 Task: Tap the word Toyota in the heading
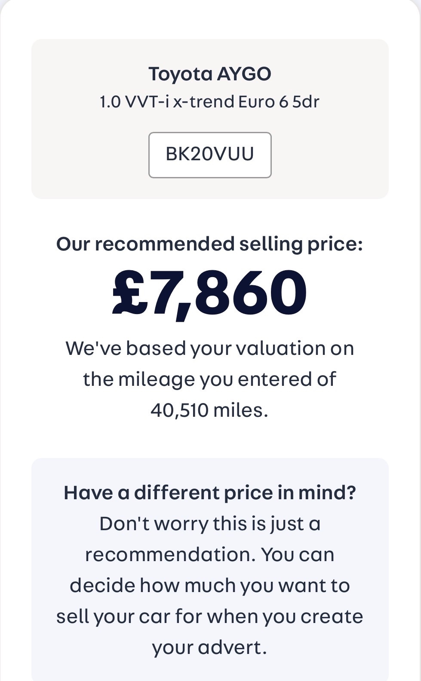pos(181,74)
